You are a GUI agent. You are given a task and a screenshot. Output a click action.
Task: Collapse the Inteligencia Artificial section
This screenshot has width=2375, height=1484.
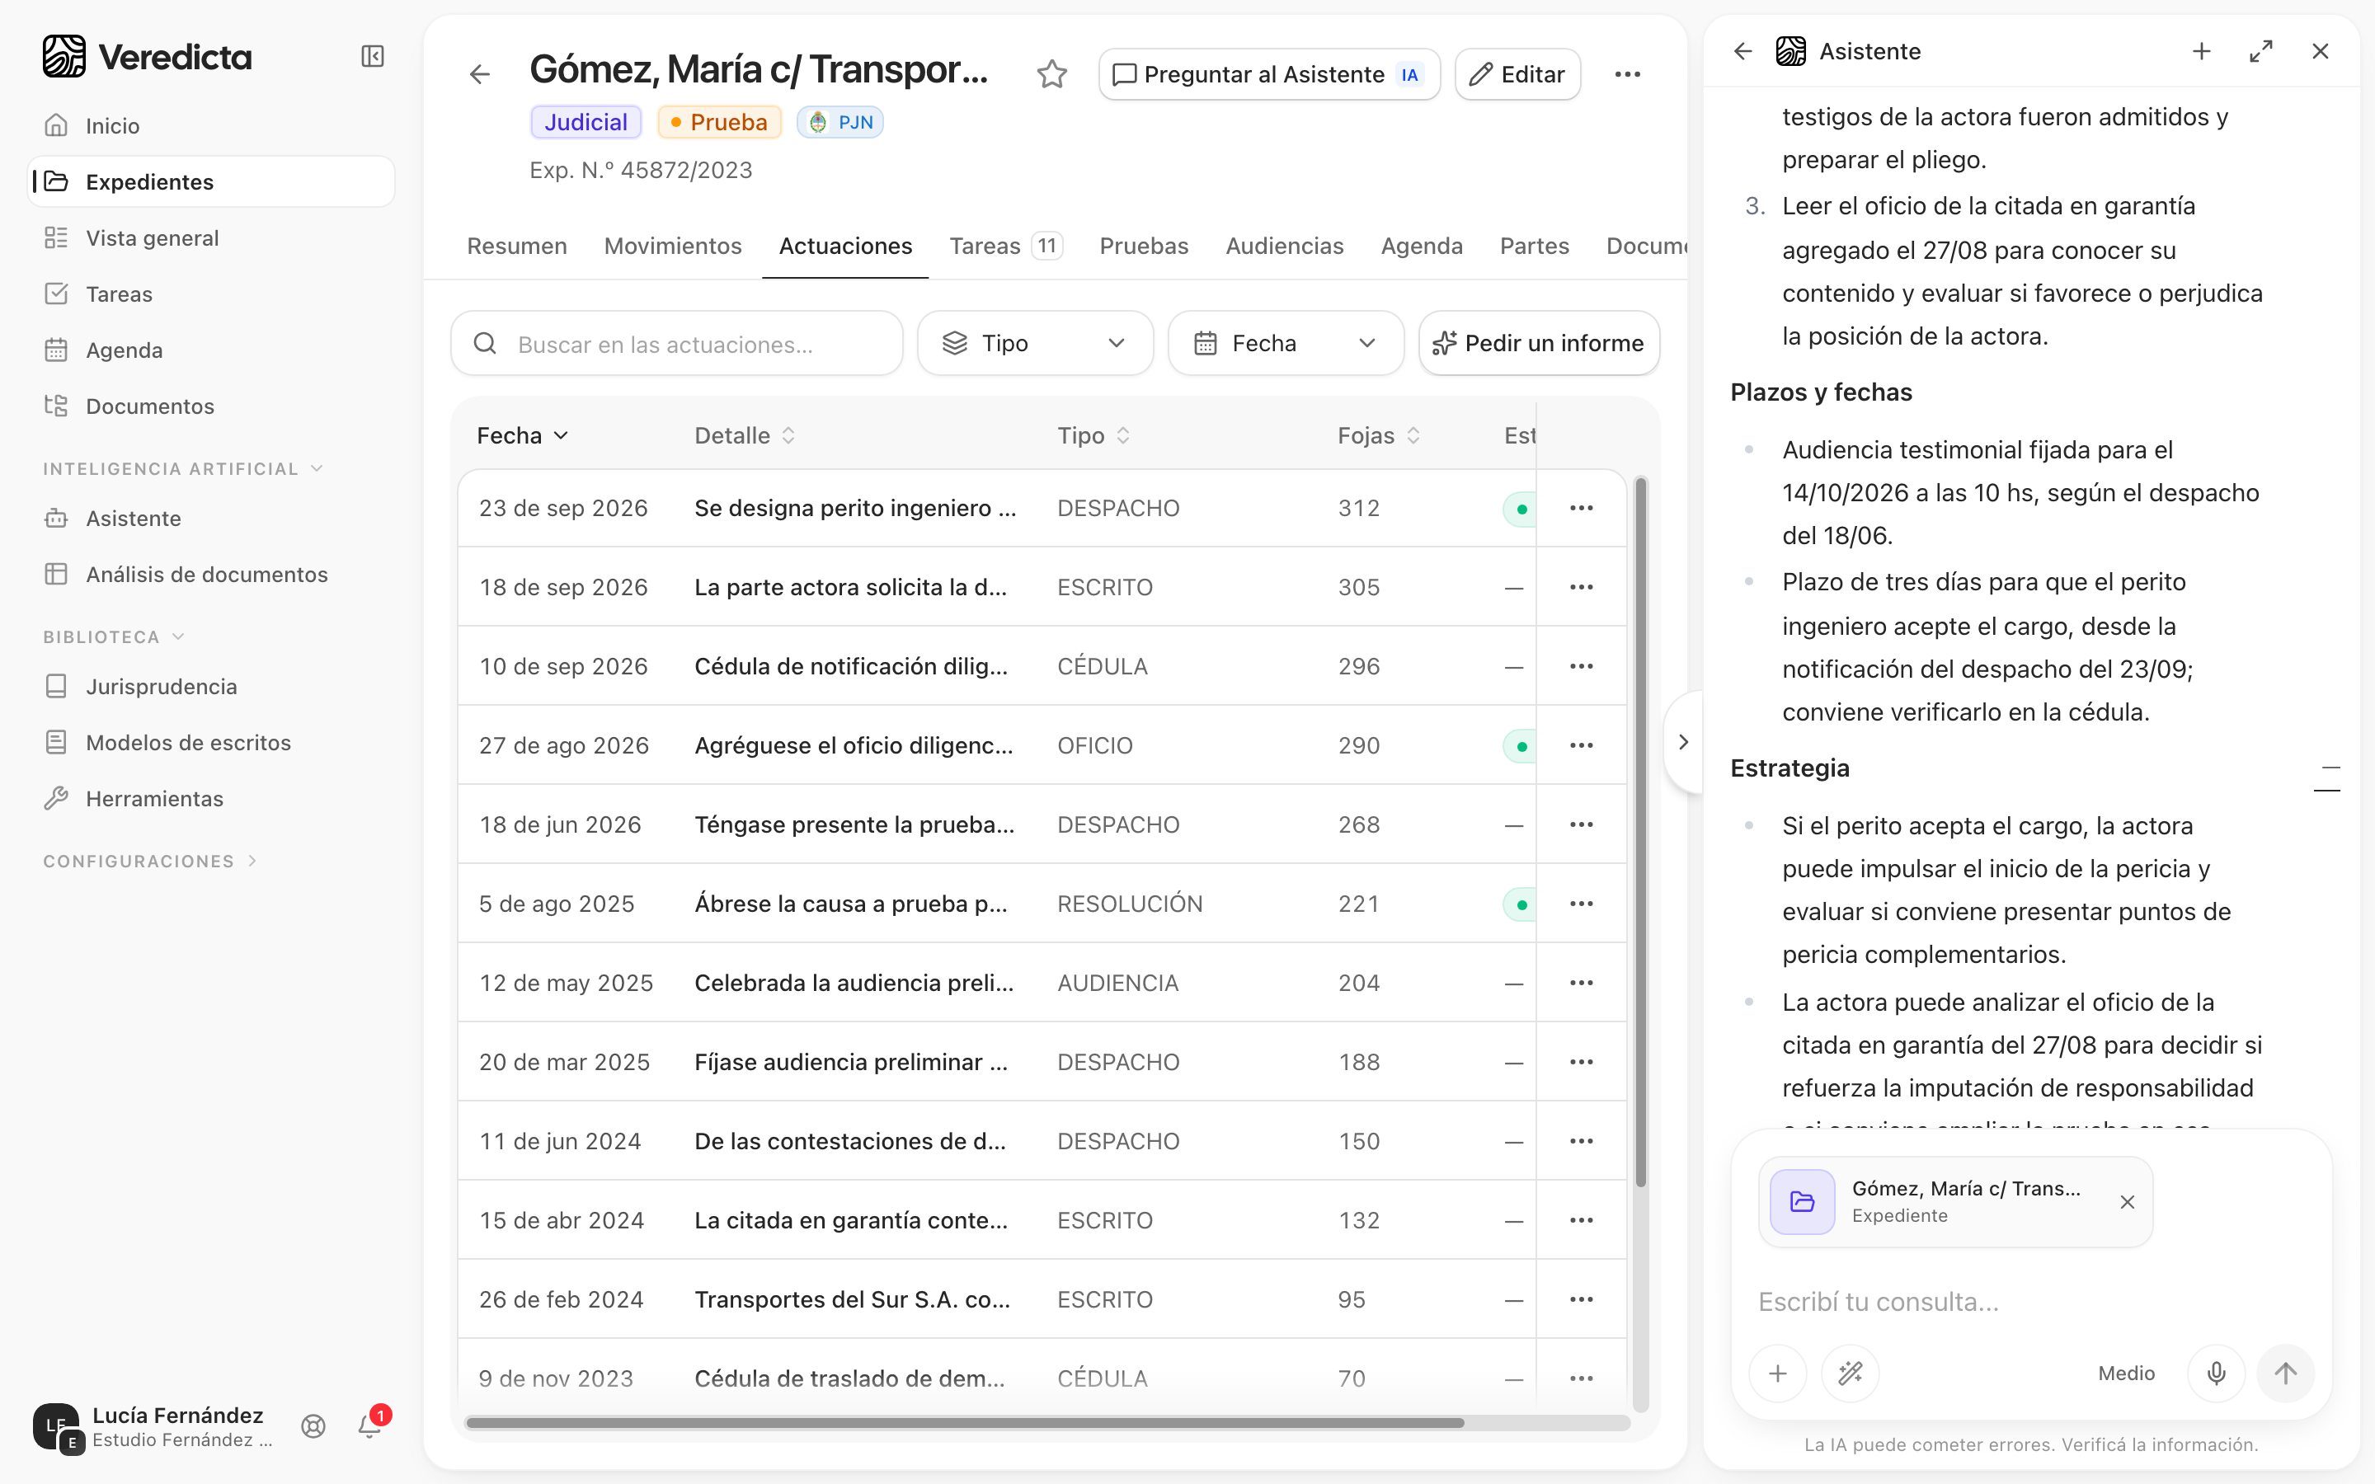[182, 469]
